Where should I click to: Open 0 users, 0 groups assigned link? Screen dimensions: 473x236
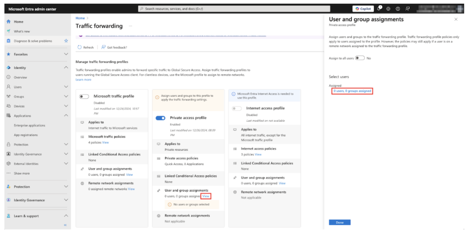coord(352,91)
